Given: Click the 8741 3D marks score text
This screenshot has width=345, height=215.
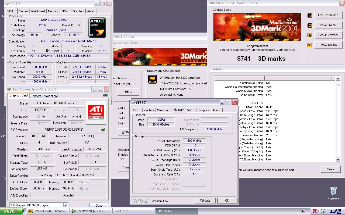Looking at the screenshot, I should point(261,59).
